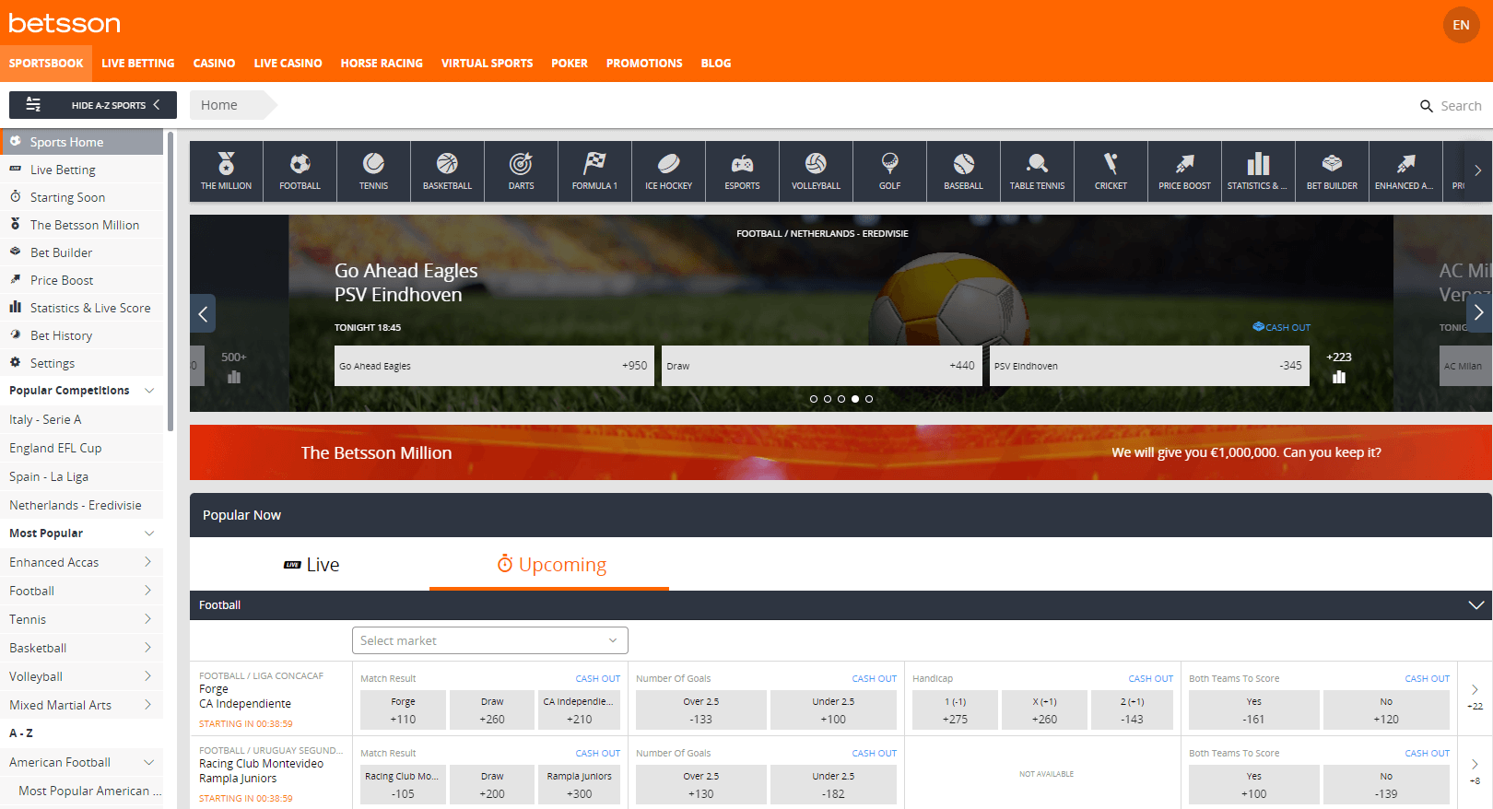Open Horse Racing top menu
Image resolution: width=1493 pixels, height=809 pixels.
click(382, 64)
